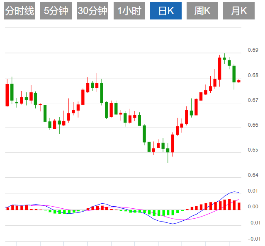This screenshot has width=265, height=246.
Task: Click the 0.65 price axis label
Action: pyautogui.click(x=253, y=150)
